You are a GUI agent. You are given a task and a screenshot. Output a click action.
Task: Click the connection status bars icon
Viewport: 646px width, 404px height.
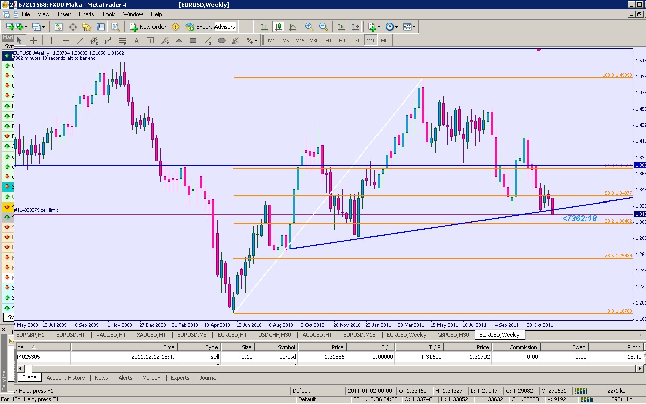(581, 391)
